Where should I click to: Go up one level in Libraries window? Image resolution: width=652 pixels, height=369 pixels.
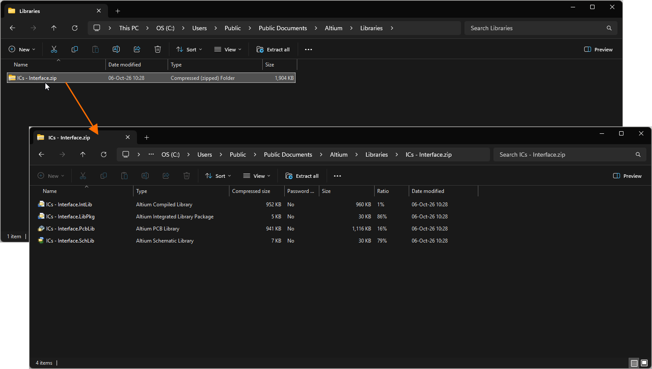[x=54, y=28]
